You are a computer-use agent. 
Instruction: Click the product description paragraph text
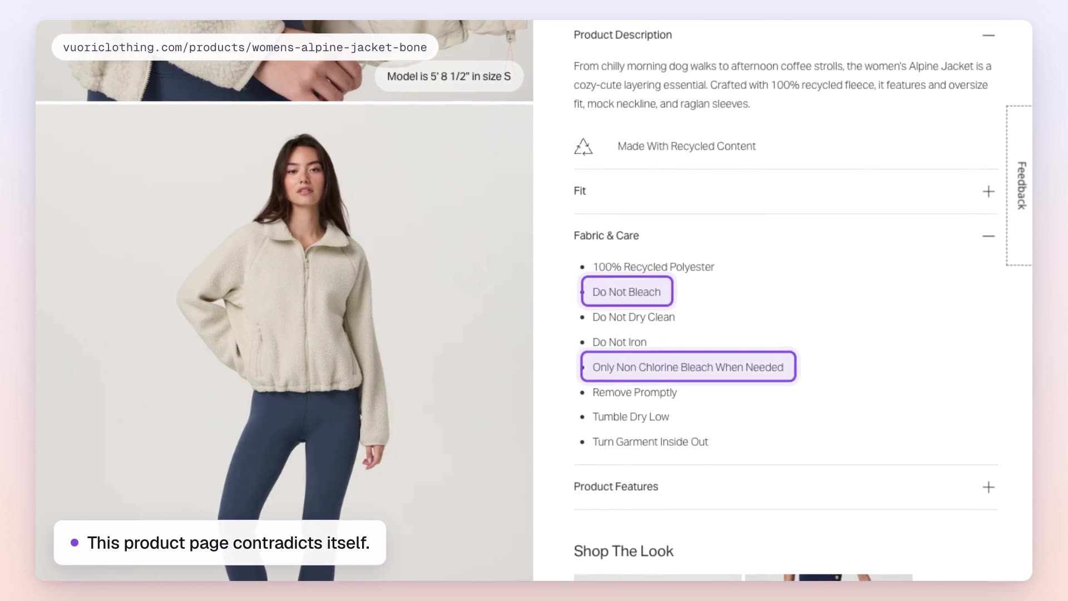(x=782, y=85)
